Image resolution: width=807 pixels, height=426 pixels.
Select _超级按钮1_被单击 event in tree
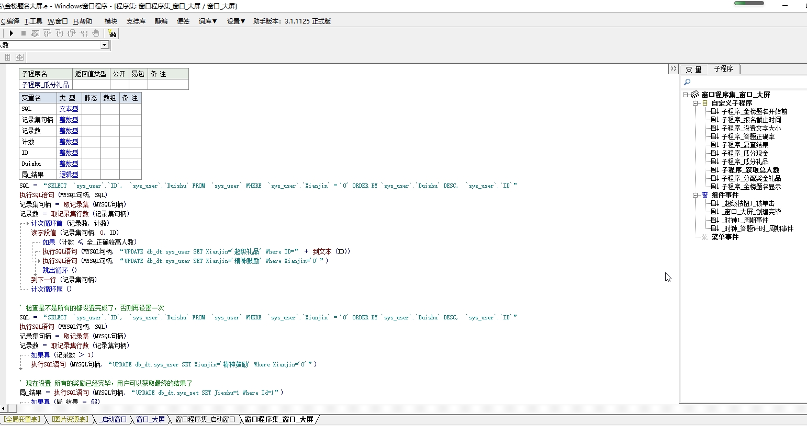(x=748, y=203)
